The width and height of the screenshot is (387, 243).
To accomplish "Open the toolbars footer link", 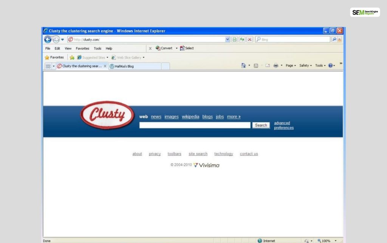I will pos(175,154).
